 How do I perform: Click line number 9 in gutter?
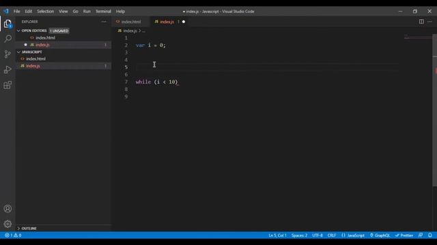pyautogui.click(x=126, y=97)
